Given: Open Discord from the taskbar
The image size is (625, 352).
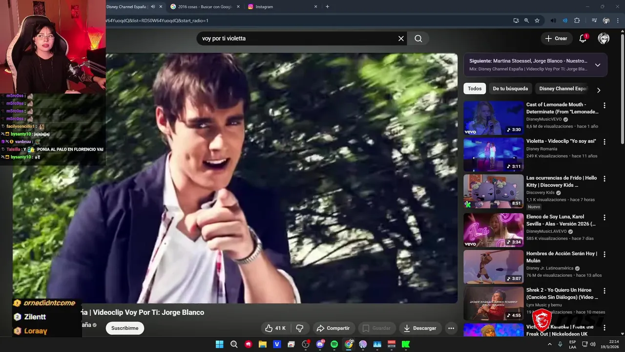Looking at the screenshot, I should (320, 344).
